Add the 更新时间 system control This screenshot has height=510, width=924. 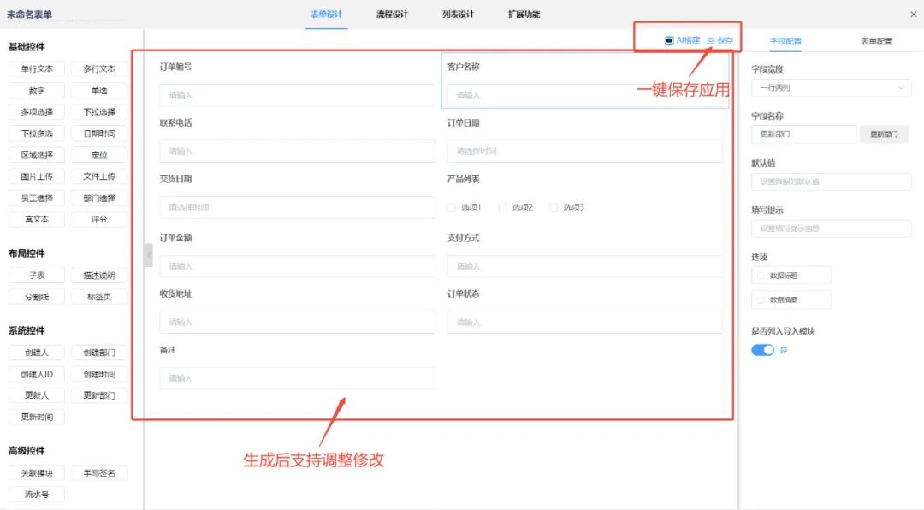(x=37, y=417)
